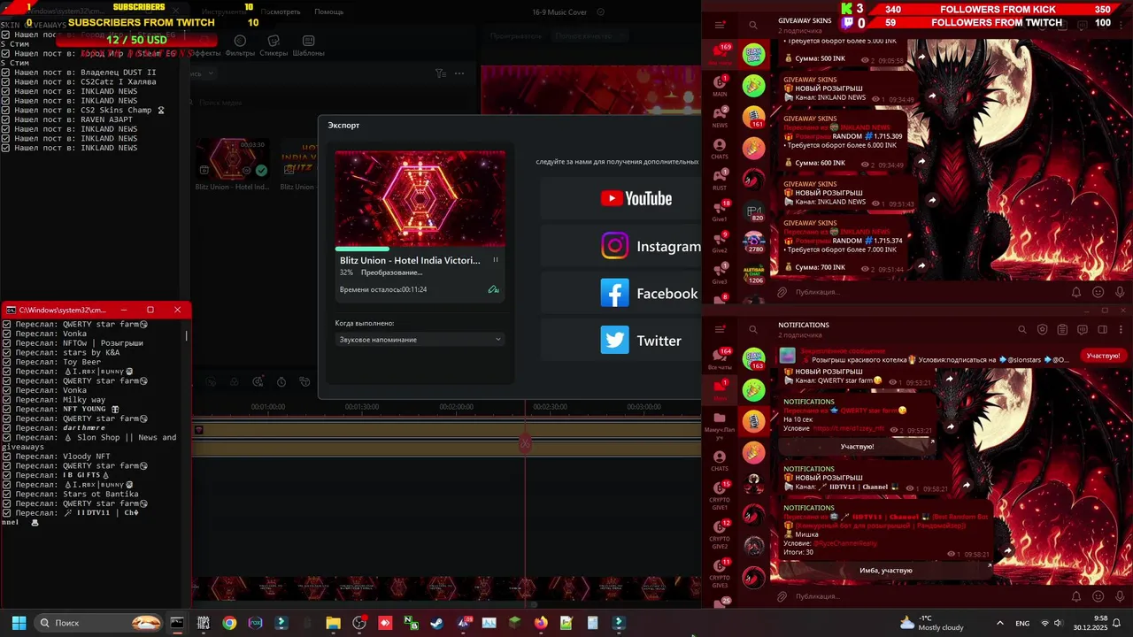
Task: Switch to RUST folder in top Telegram window
Action: (x=720, y=180)
